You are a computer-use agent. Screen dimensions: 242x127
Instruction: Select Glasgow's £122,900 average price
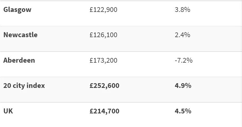point(104,10)
